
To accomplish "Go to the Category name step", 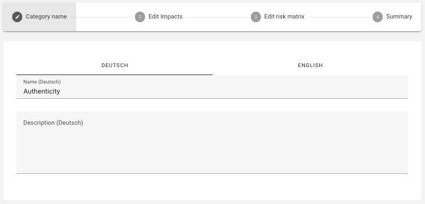I will pos(40,17).
